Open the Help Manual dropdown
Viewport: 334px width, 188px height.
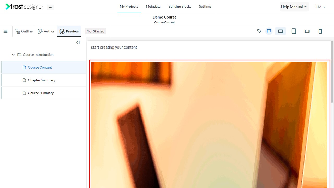(294, 7)
